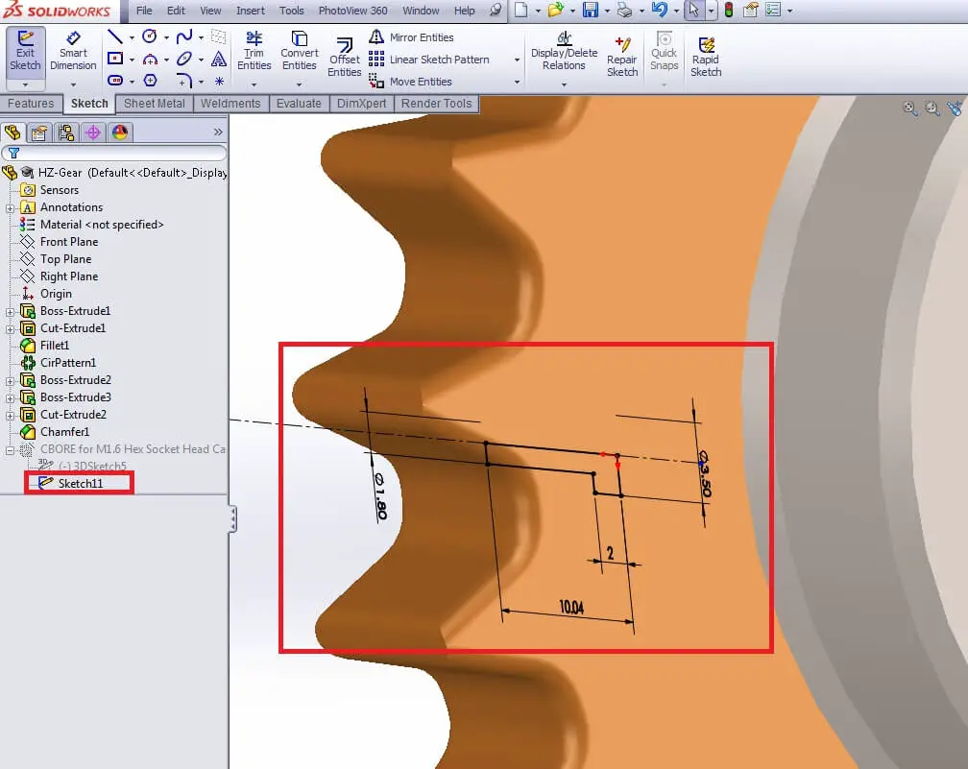
Task: Select Sketch11 in the feature tree
Action: tap(80, 483)
